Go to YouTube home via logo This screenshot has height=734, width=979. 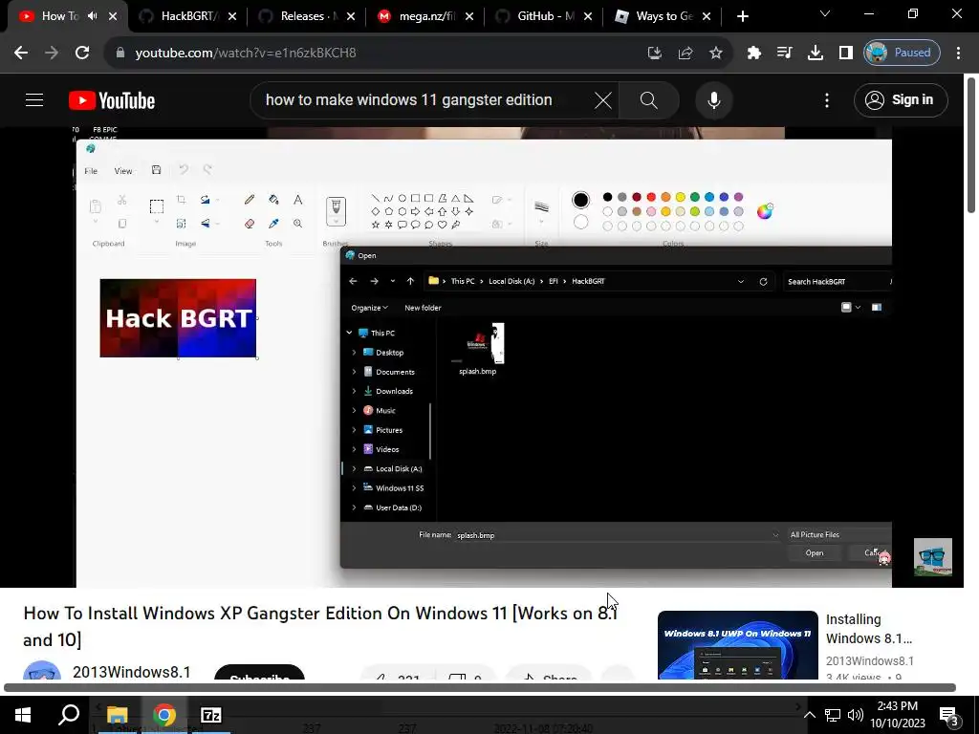112,100
